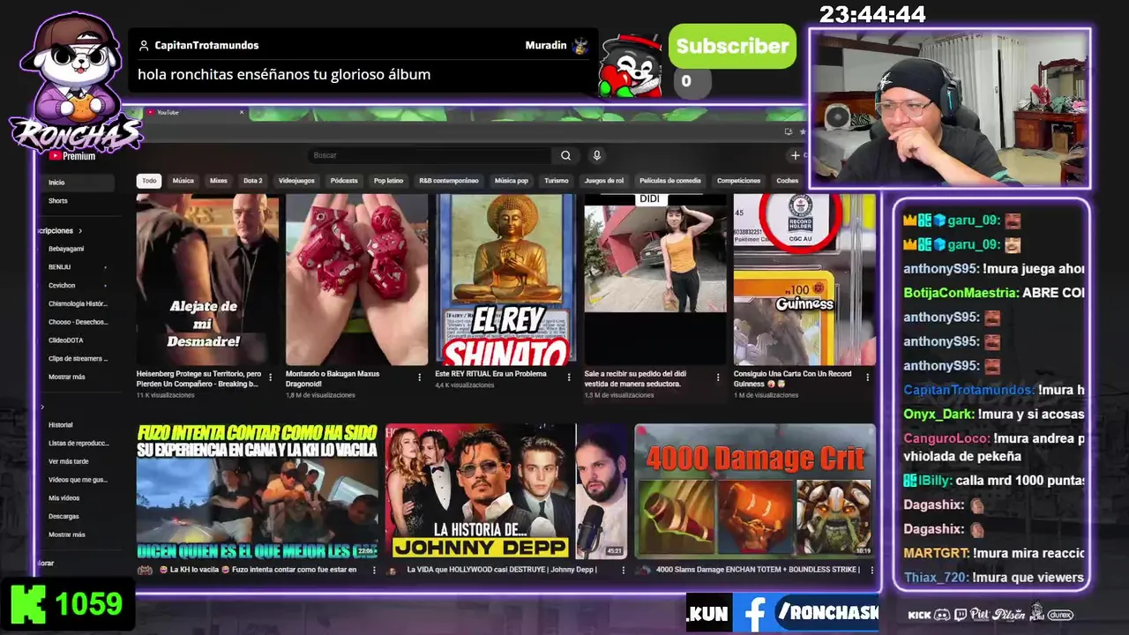
Task: Click the bookmark star in the address bar
Action: [803, 131]
